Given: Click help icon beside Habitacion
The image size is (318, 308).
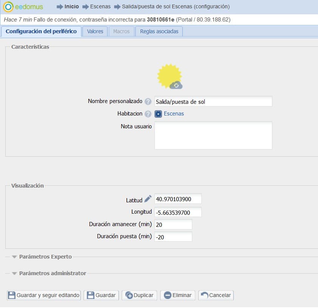Looking at the screenshot, I should 148,114.
